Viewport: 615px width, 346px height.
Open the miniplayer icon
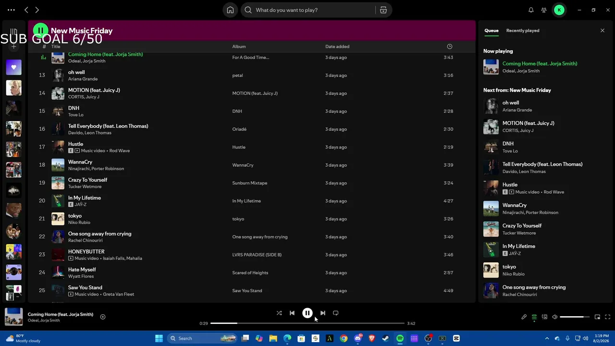click(597, 317)
